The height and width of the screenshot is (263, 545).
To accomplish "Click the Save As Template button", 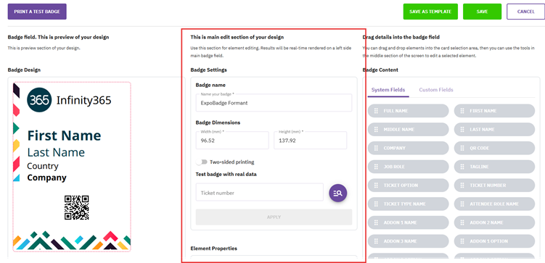I will [430, 12].
